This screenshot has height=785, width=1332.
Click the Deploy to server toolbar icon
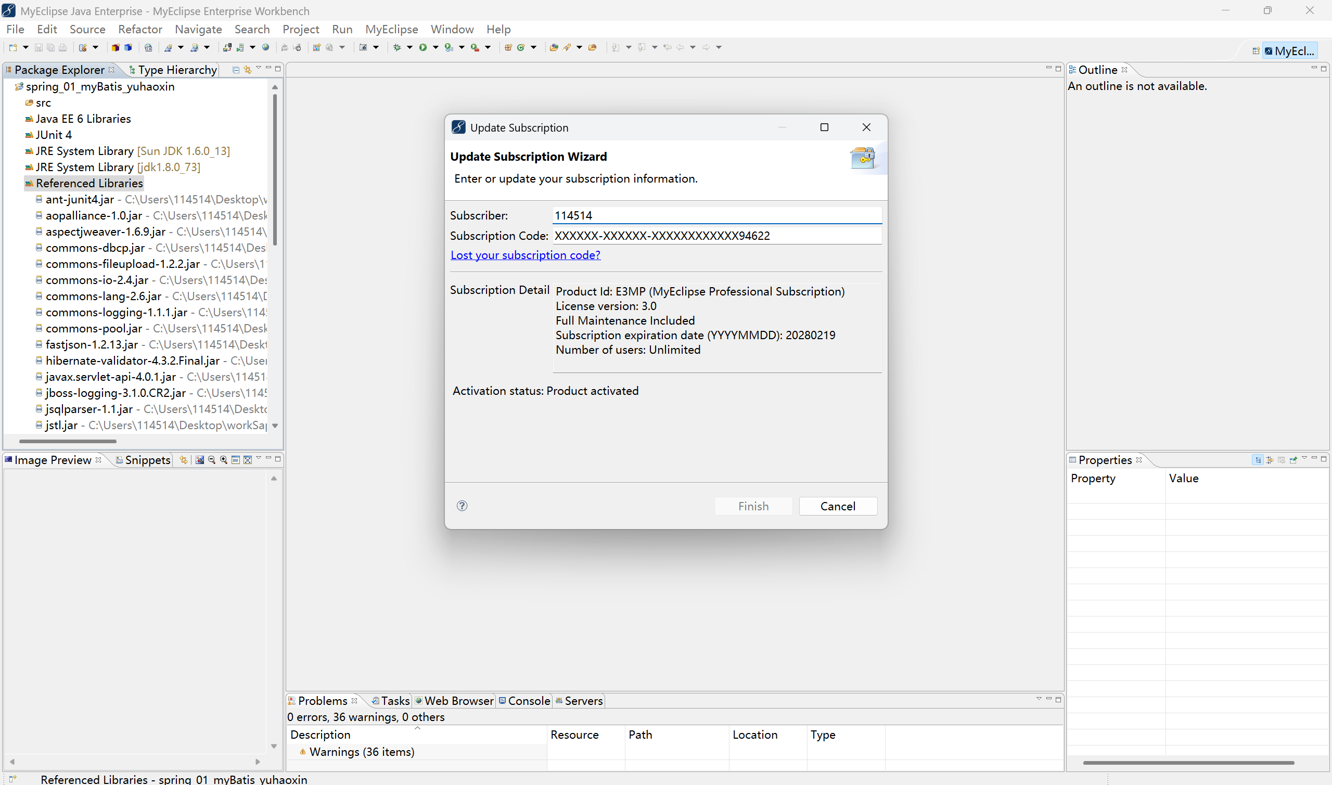pyautogui.click(x=227, y=48)
